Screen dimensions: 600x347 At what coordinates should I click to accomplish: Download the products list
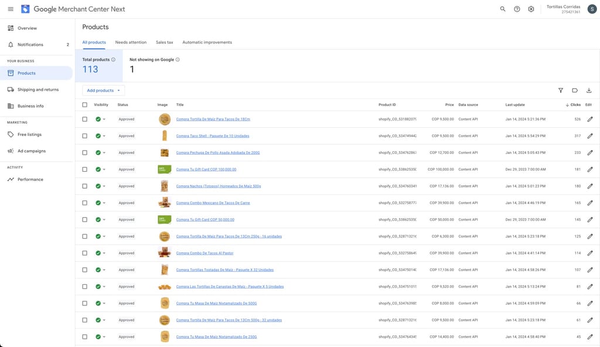click(589, 90)
